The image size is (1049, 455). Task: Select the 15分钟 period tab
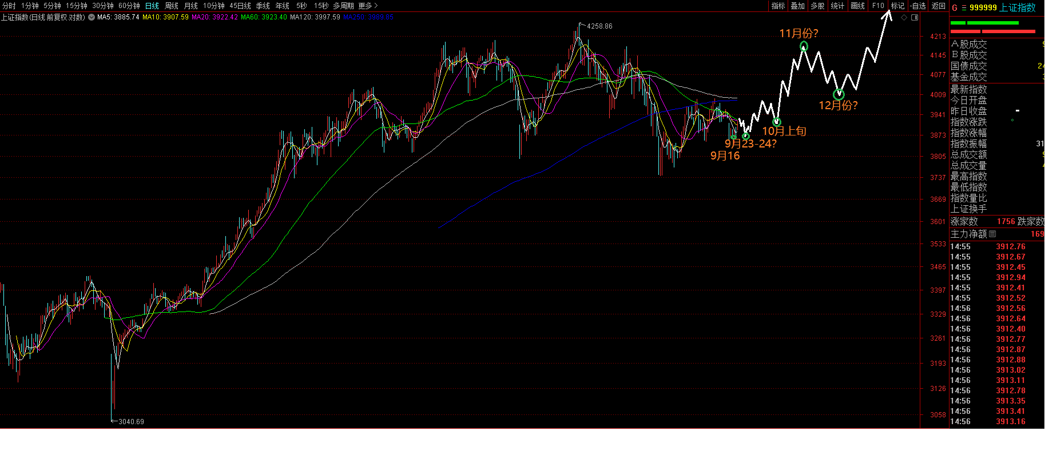click(x=77, y=6)
